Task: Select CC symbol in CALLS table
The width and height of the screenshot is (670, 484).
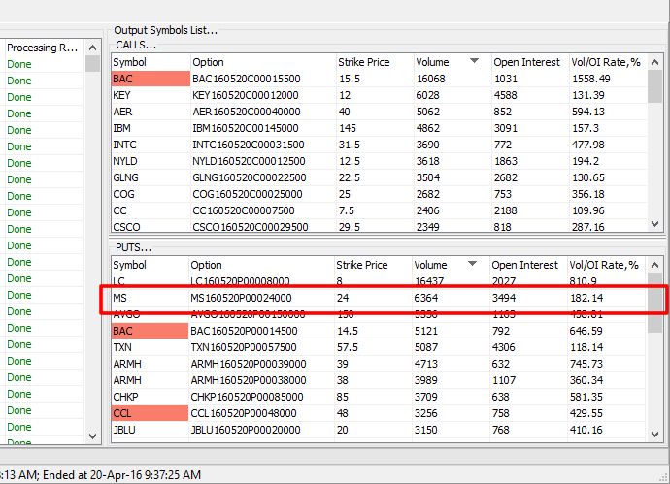Action: [x=119, y=210]
